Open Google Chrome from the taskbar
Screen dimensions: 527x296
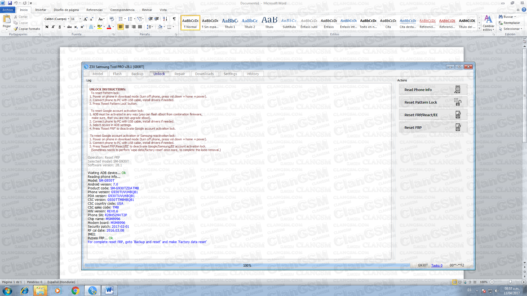tap(75, 291)
